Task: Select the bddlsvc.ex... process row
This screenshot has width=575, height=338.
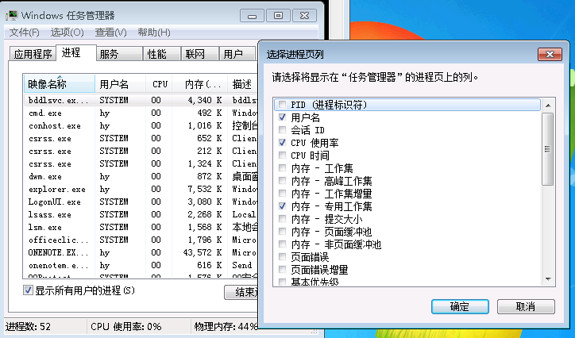Action: pyautogui.click(x=141, y=100)
